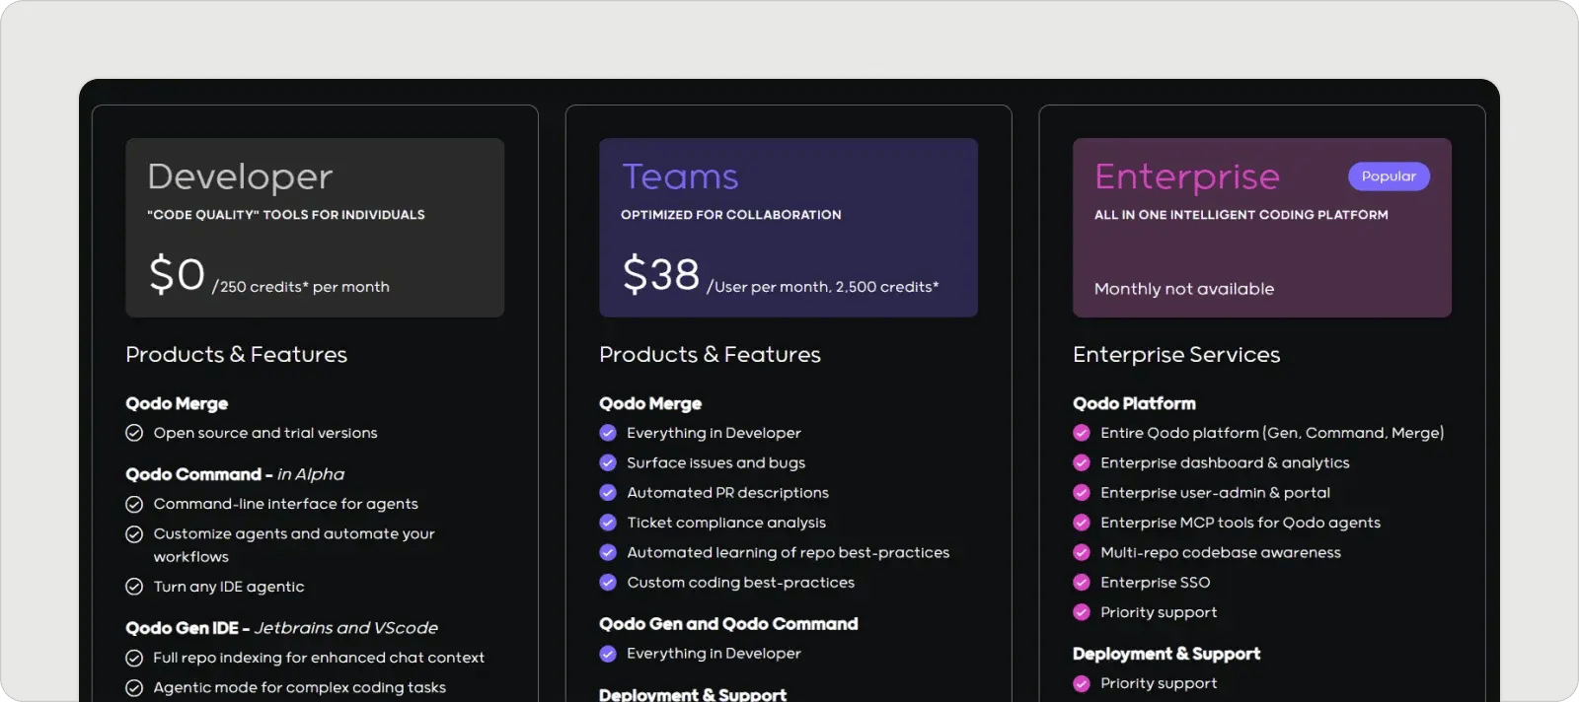Click the purple checkmark under Qodo Gen and Qodo Command
The width and height of the screenshot is (1579, 702).
click(x=608, y=654)
